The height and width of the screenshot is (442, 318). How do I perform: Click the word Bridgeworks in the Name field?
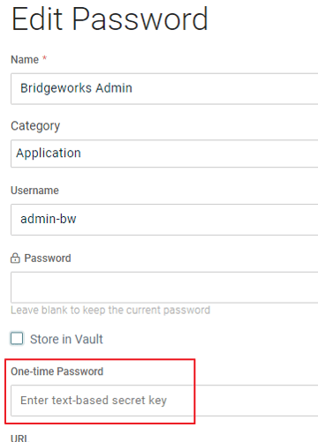coord(56,88)
